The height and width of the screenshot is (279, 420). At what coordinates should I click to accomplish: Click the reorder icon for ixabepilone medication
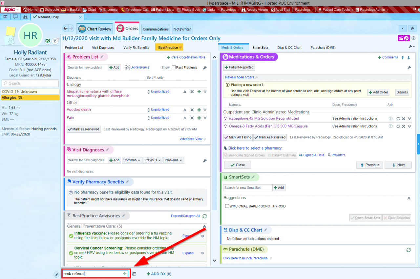click(x=398, y=119)
